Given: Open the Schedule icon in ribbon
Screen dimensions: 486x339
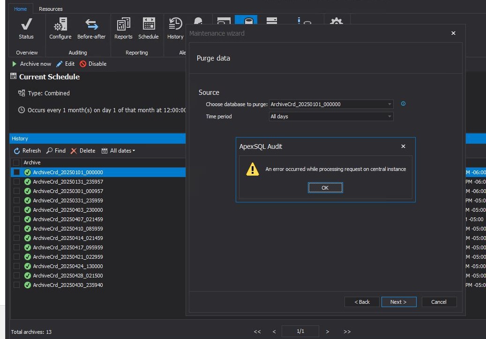Looking at the screenshot, I should pos(149,24).
